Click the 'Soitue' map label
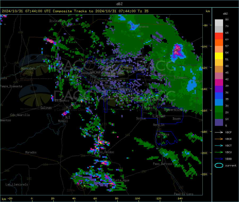The image size is (239, 202). (141, 118)
